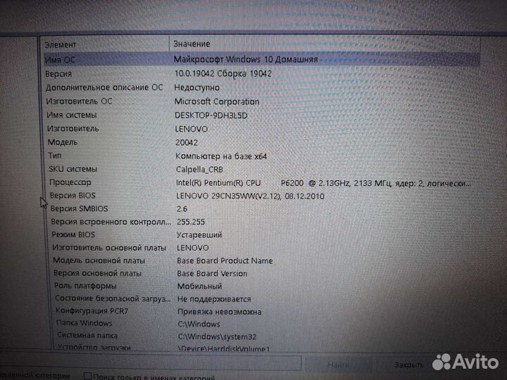Click the Base Board Version value

(212, 274)
